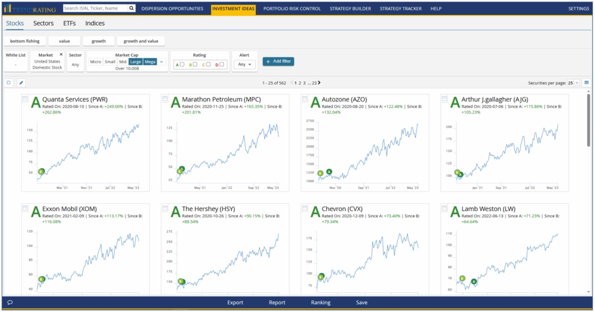The height and width of the screenshot is (312, 595).
Task: Click the rating marker on Chevron chart
Action: 321,276
